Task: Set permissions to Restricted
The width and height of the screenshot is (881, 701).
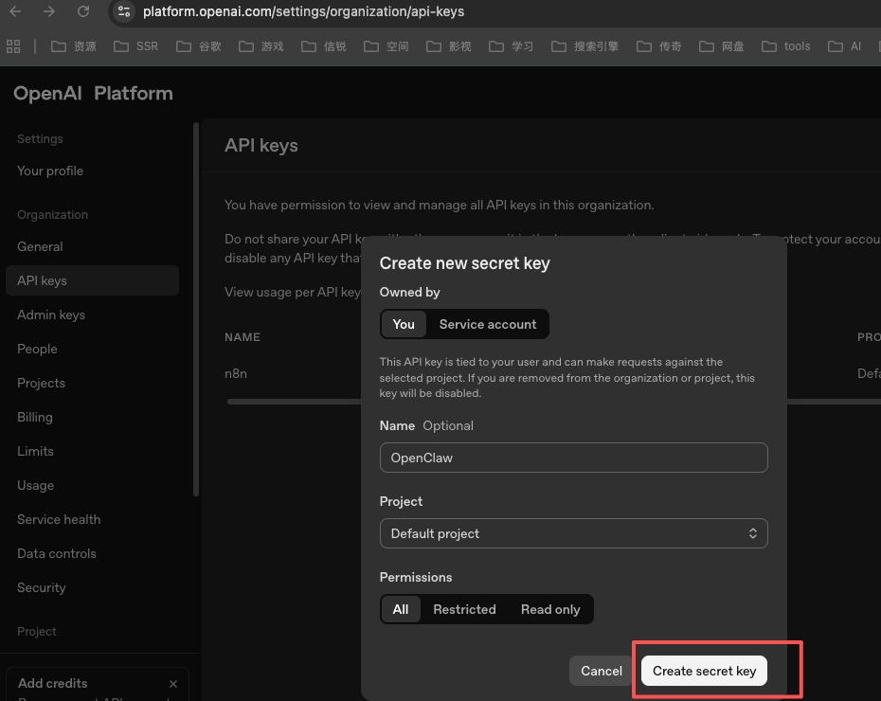Action: [464, 609]
